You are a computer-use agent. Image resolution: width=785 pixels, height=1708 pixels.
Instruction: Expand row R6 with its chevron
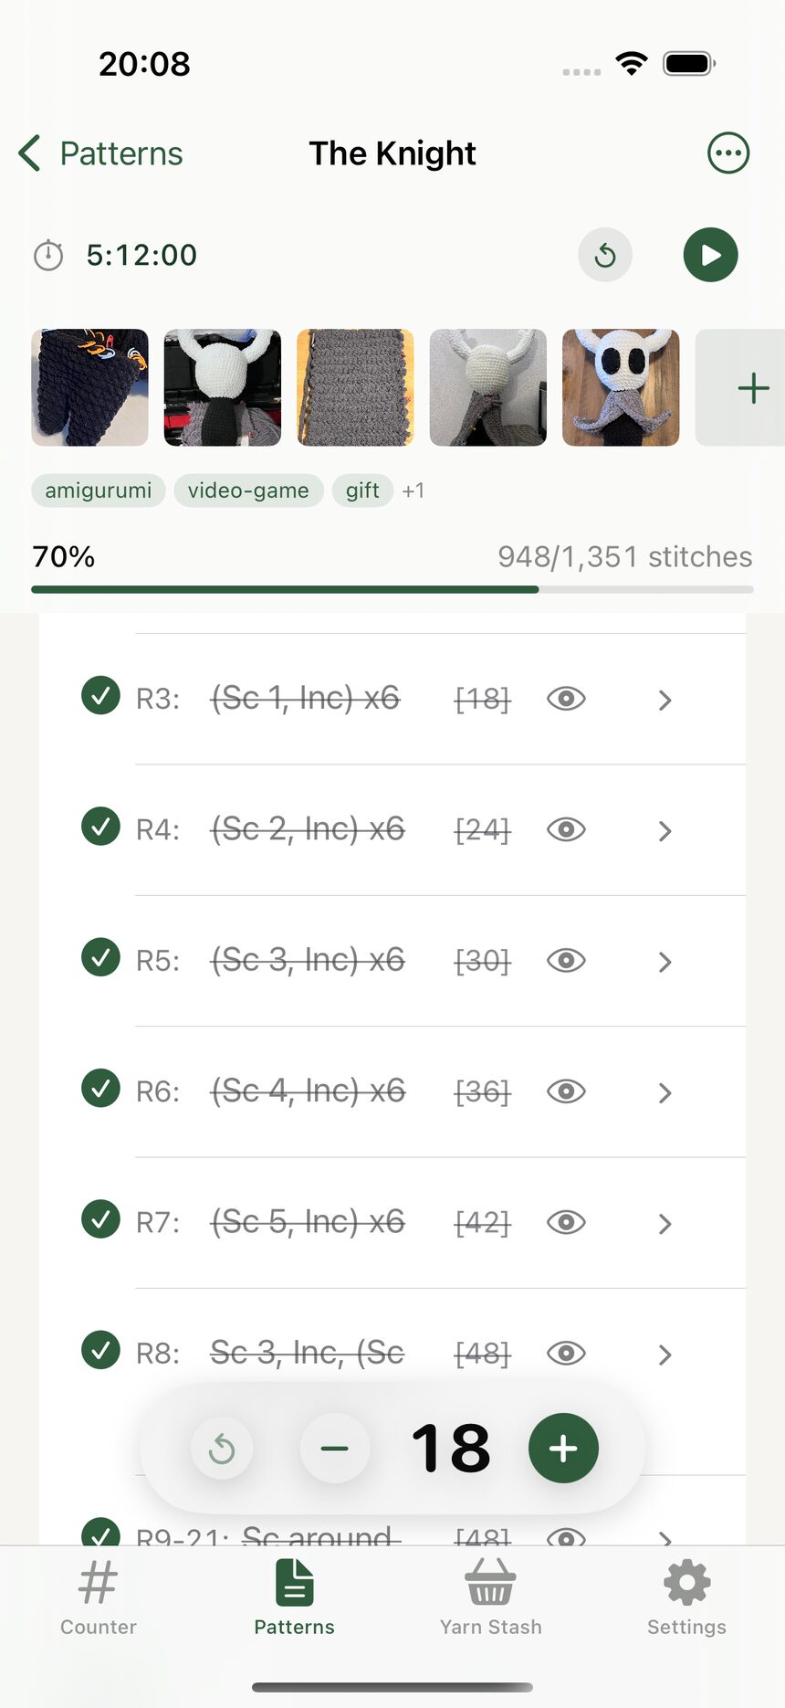coord(665,1092)
